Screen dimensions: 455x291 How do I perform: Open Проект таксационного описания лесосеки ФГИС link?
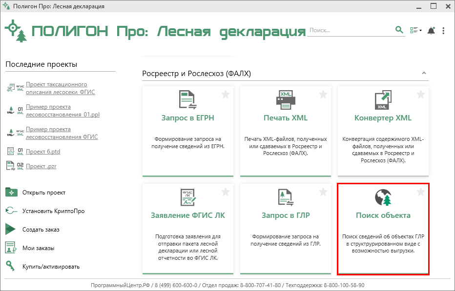(x=61, y=88)
